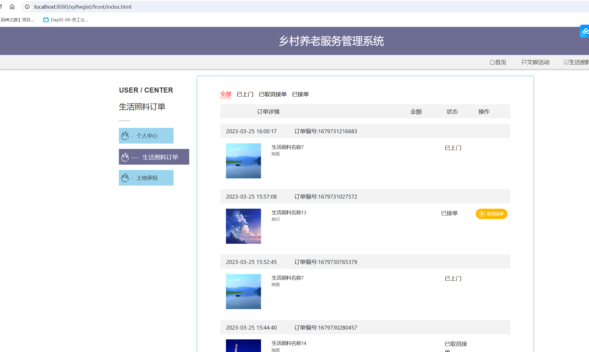
Task: Click order number 订单编号:1679730765379
Action: [326, 262]
